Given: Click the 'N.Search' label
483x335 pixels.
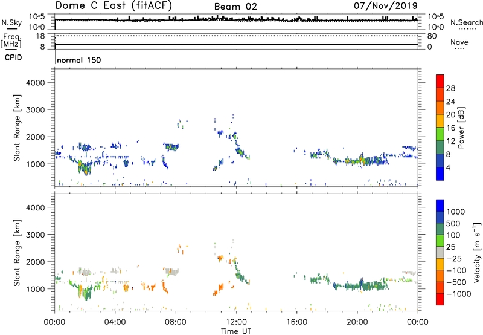Looking at the screenshot, I should coord(467,22).
